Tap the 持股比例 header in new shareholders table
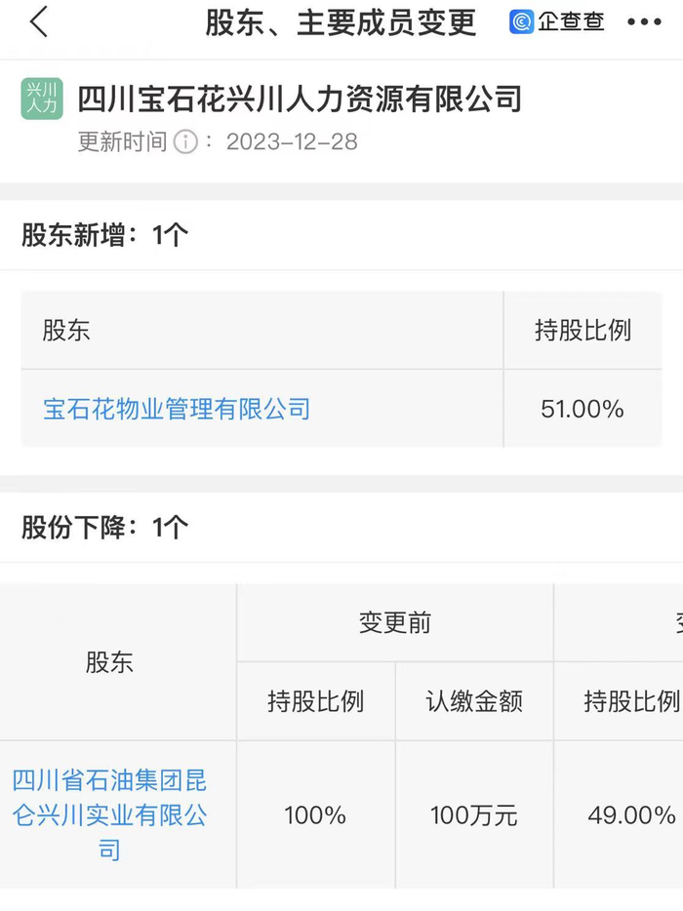683x911 pixels. point(583,331)
